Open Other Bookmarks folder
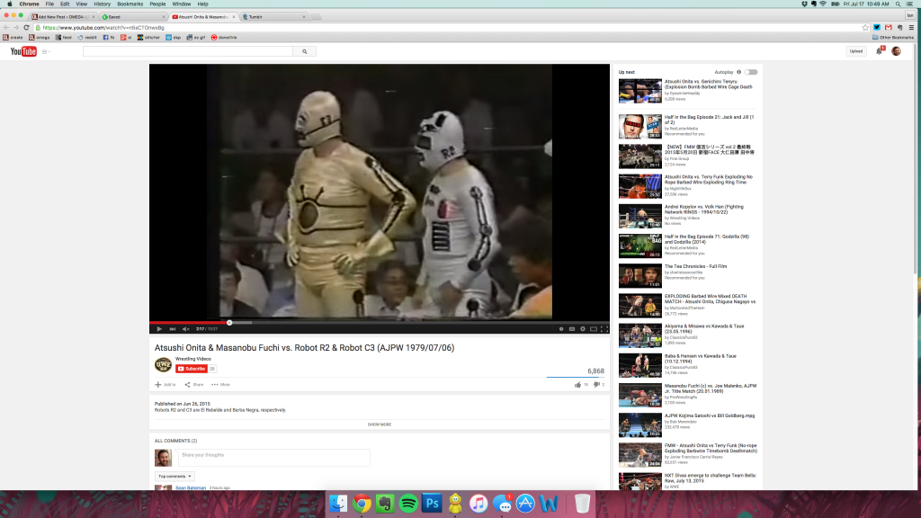 click(x=893, y=37)
